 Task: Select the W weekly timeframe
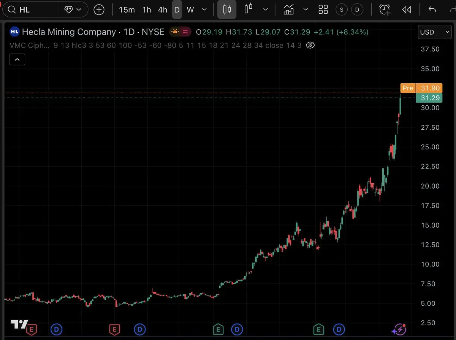click(x=190, y=10)
